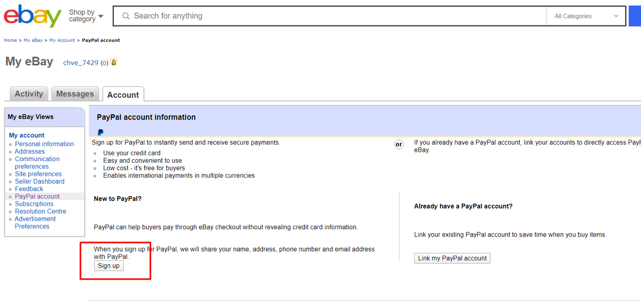The width and height of the screenshot is (641, 301).
Task: Open Subscriptions link in sidebar
Action: tap(34, 204)
